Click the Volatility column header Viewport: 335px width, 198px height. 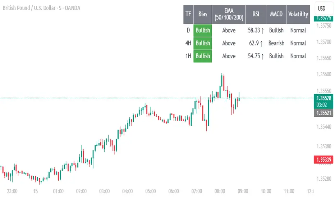click(298, 14)
